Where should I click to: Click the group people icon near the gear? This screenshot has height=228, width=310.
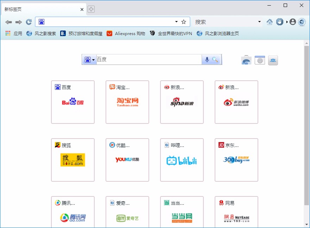coord(273,60)
